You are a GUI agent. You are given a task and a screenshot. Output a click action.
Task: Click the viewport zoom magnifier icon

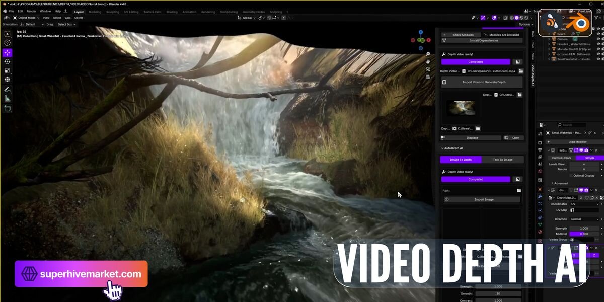pos(427,54)
